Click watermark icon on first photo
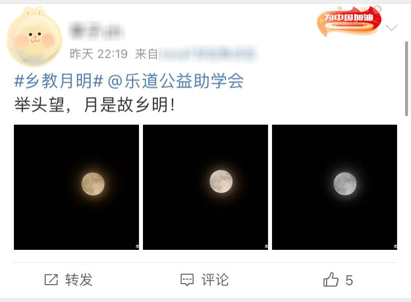This screenshot has width=411, height=302. (x=137, y=247)
